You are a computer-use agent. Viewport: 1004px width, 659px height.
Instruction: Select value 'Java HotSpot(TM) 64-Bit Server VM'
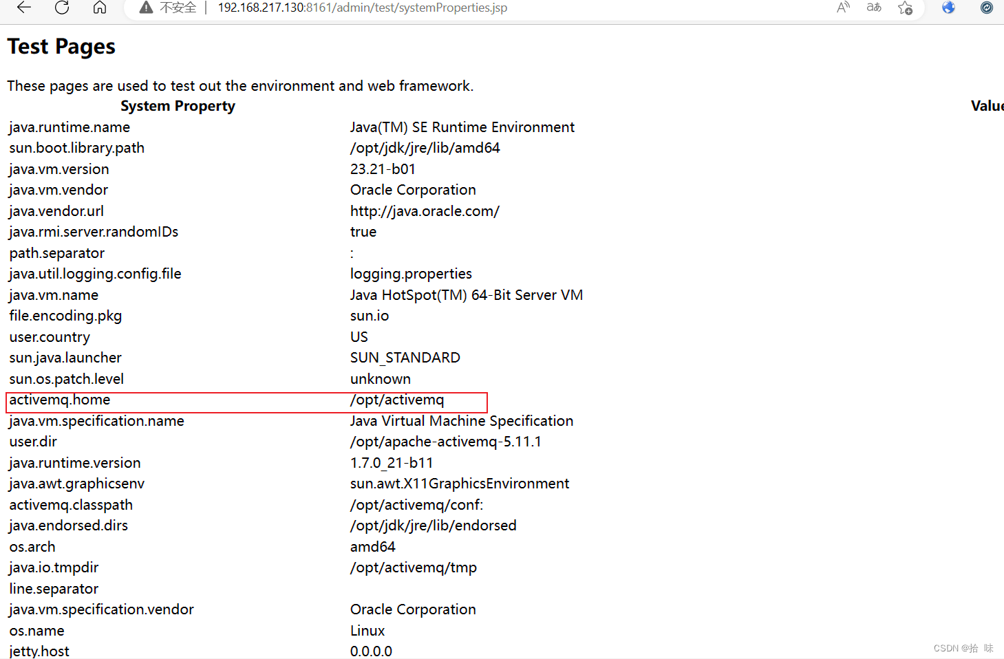[x=467, y=295]
